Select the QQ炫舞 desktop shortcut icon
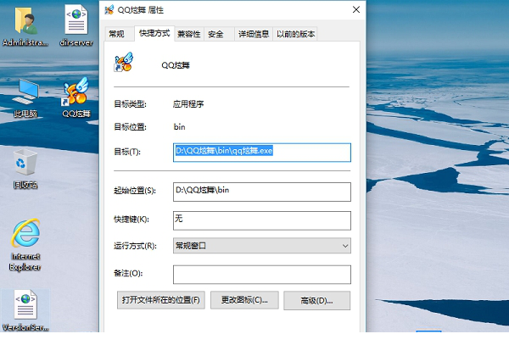The width and height of the screenshot is (509, 345). click(76, 97)
